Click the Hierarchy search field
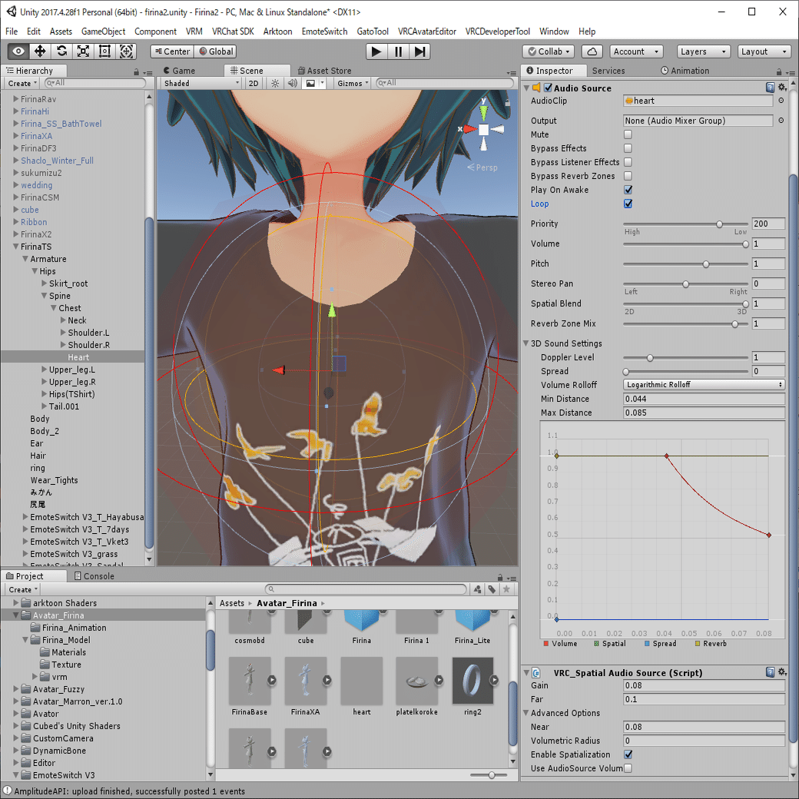 [94, 83]
